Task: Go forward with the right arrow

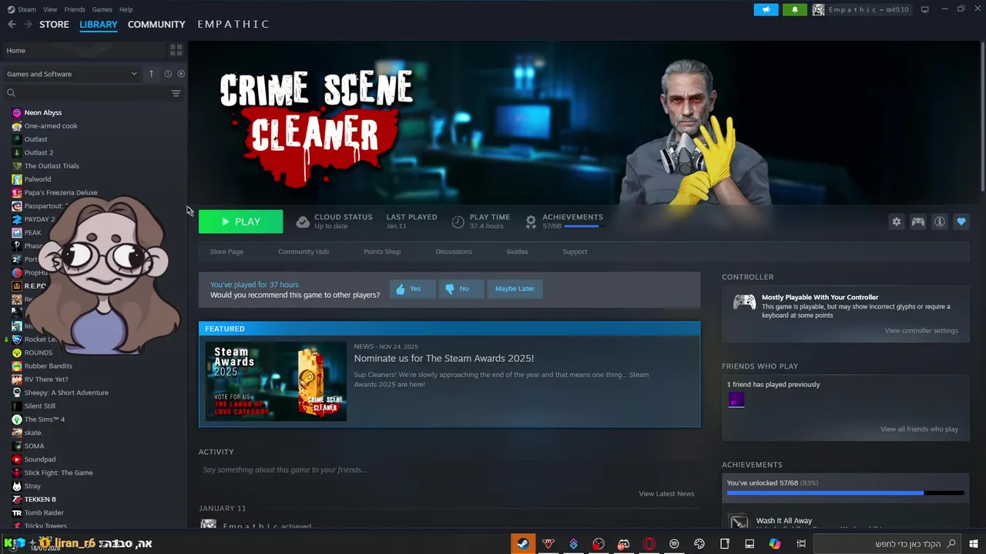Action: pyautogui.click(x=28, y=25)
